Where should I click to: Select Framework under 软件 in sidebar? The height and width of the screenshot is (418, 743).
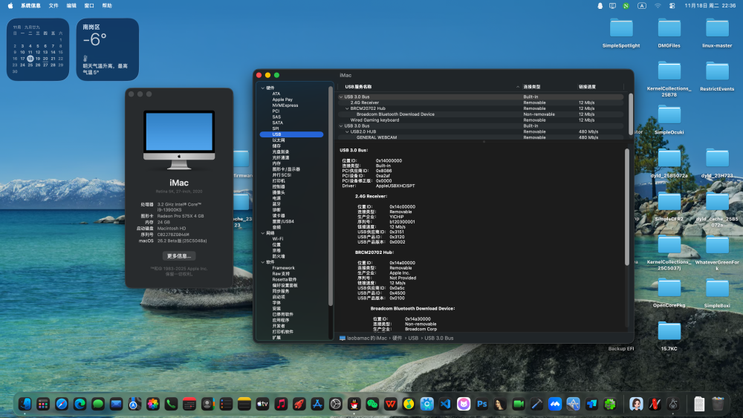click(283, 268)
